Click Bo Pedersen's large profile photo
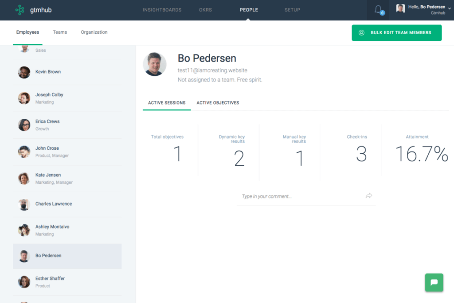 point(154,63)
